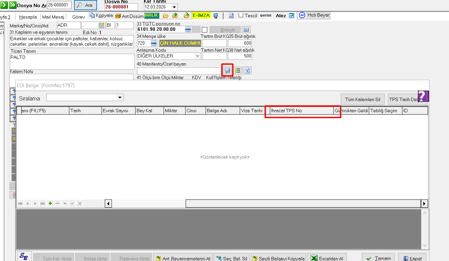Expand the Sıralama dropdown
Viewport: 449px width, 261px height.
pos(119,97)
